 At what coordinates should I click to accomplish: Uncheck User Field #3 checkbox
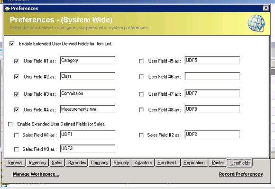tap(17, 94)
